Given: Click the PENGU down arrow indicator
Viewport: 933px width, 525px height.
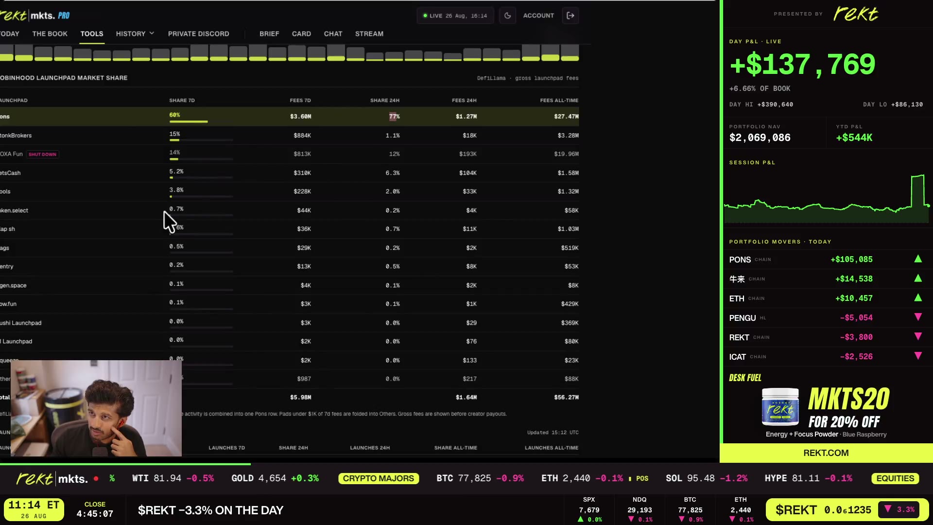Looking at the screenshot, I should point(918,317).
